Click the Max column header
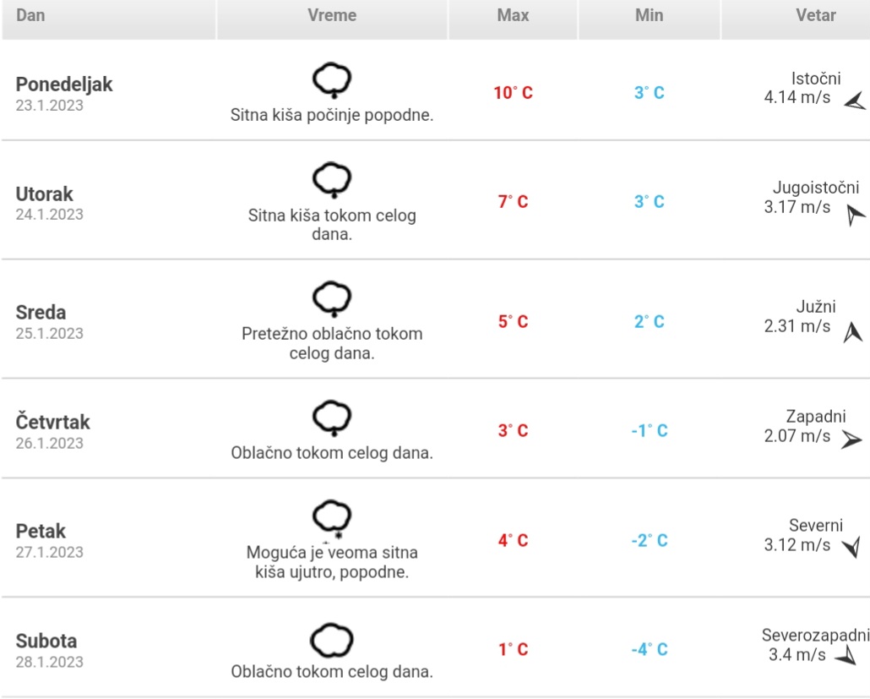 513,15
